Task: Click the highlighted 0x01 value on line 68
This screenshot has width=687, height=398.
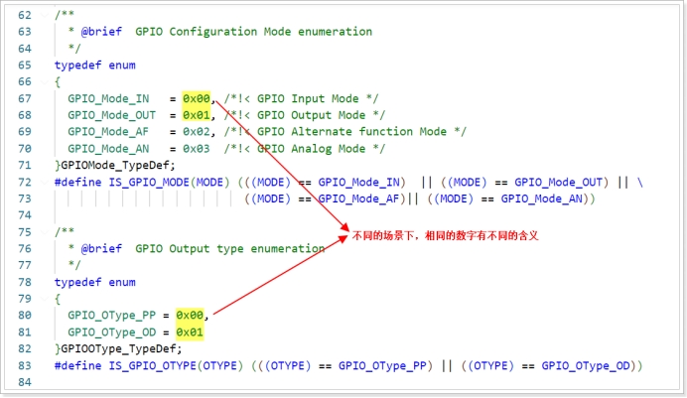Action: pyautogui.click(x=197, y=115)
